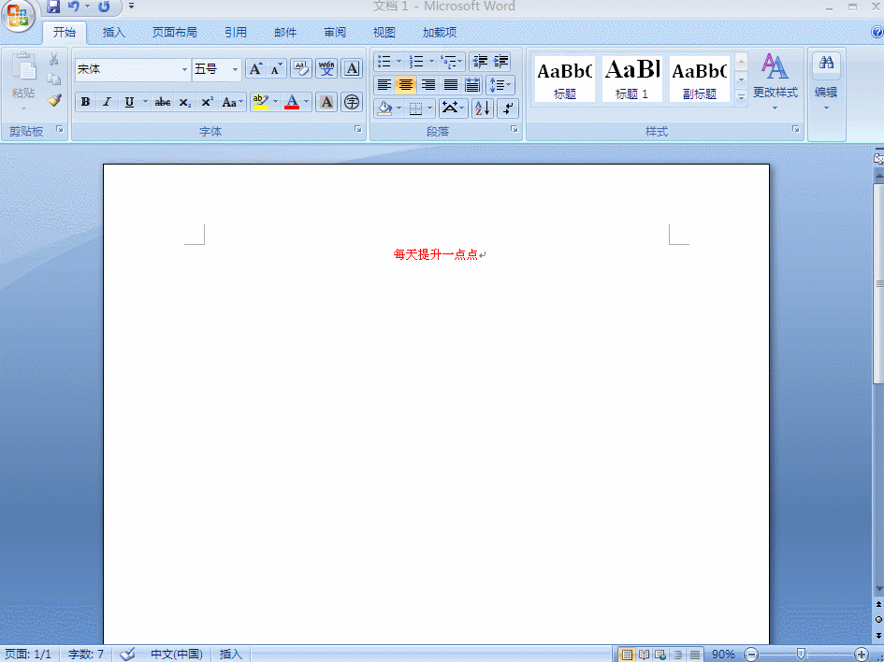Toggle bold formatting
This screenshot has width=884, height=662.
click(86, 102)
